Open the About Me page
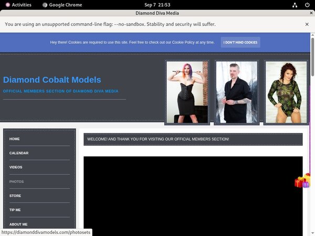This screenshot has width=315, height=236. (18, 224)
